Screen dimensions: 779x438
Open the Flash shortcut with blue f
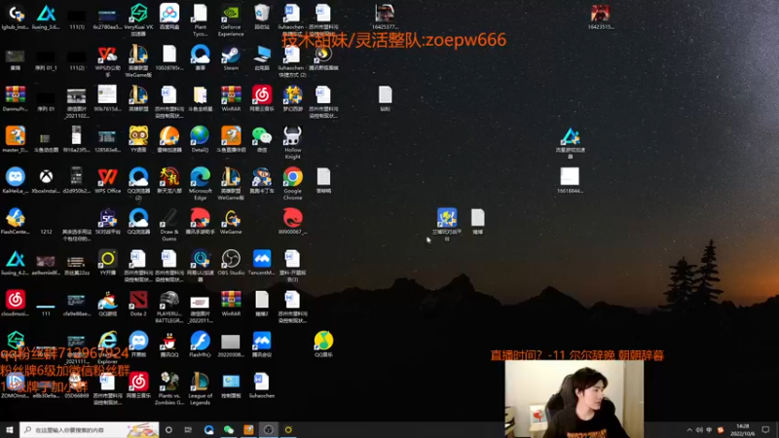click(201, 345)
